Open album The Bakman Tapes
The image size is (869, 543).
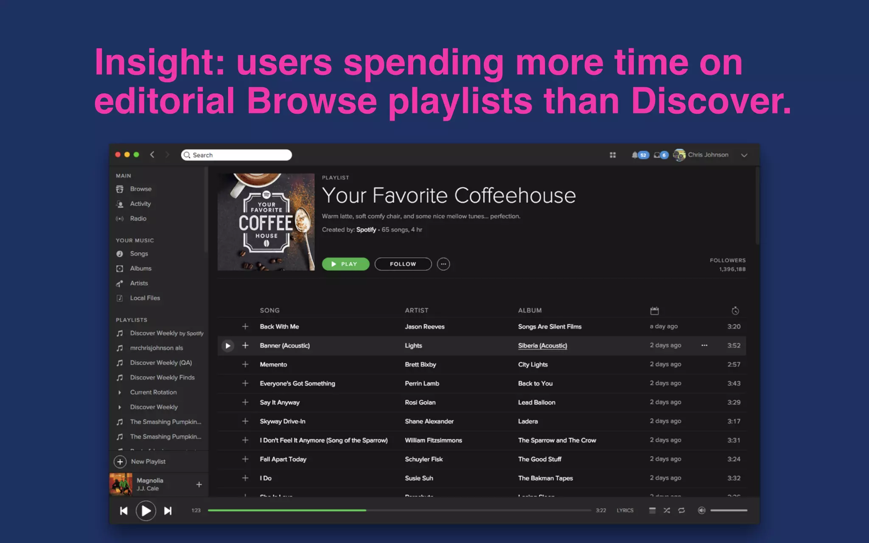[x=545, y=478]
